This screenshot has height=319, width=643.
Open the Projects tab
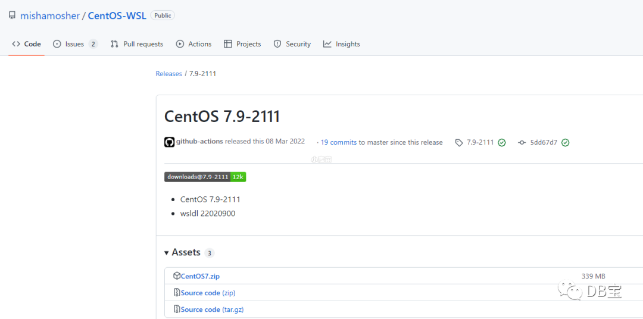point(242,44)
